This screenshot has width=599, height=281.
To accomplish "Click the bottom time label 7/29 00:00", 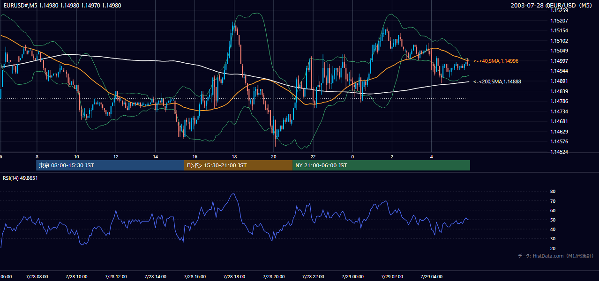I will tap(352, 277).
